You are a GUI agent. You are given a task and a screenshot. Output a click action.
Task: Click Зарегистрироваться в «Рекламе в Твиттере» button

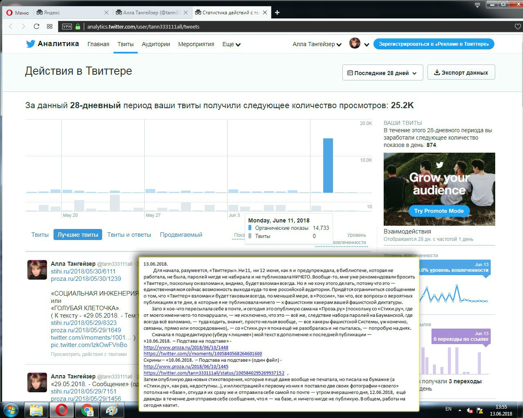click(x=434, y=44)
